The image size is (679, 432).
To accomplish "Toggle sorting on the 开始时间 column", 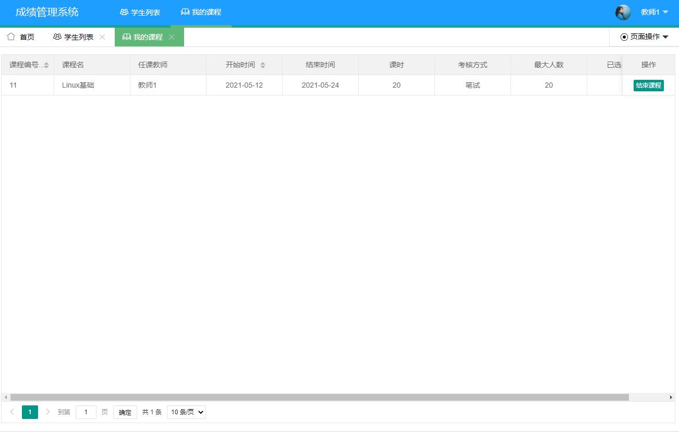I will pyautogui.click(x=264, y=64).
